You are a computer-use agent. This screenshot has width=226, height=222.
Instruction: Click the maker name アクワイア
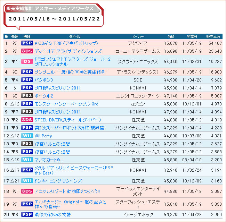(x=138, y=43)
